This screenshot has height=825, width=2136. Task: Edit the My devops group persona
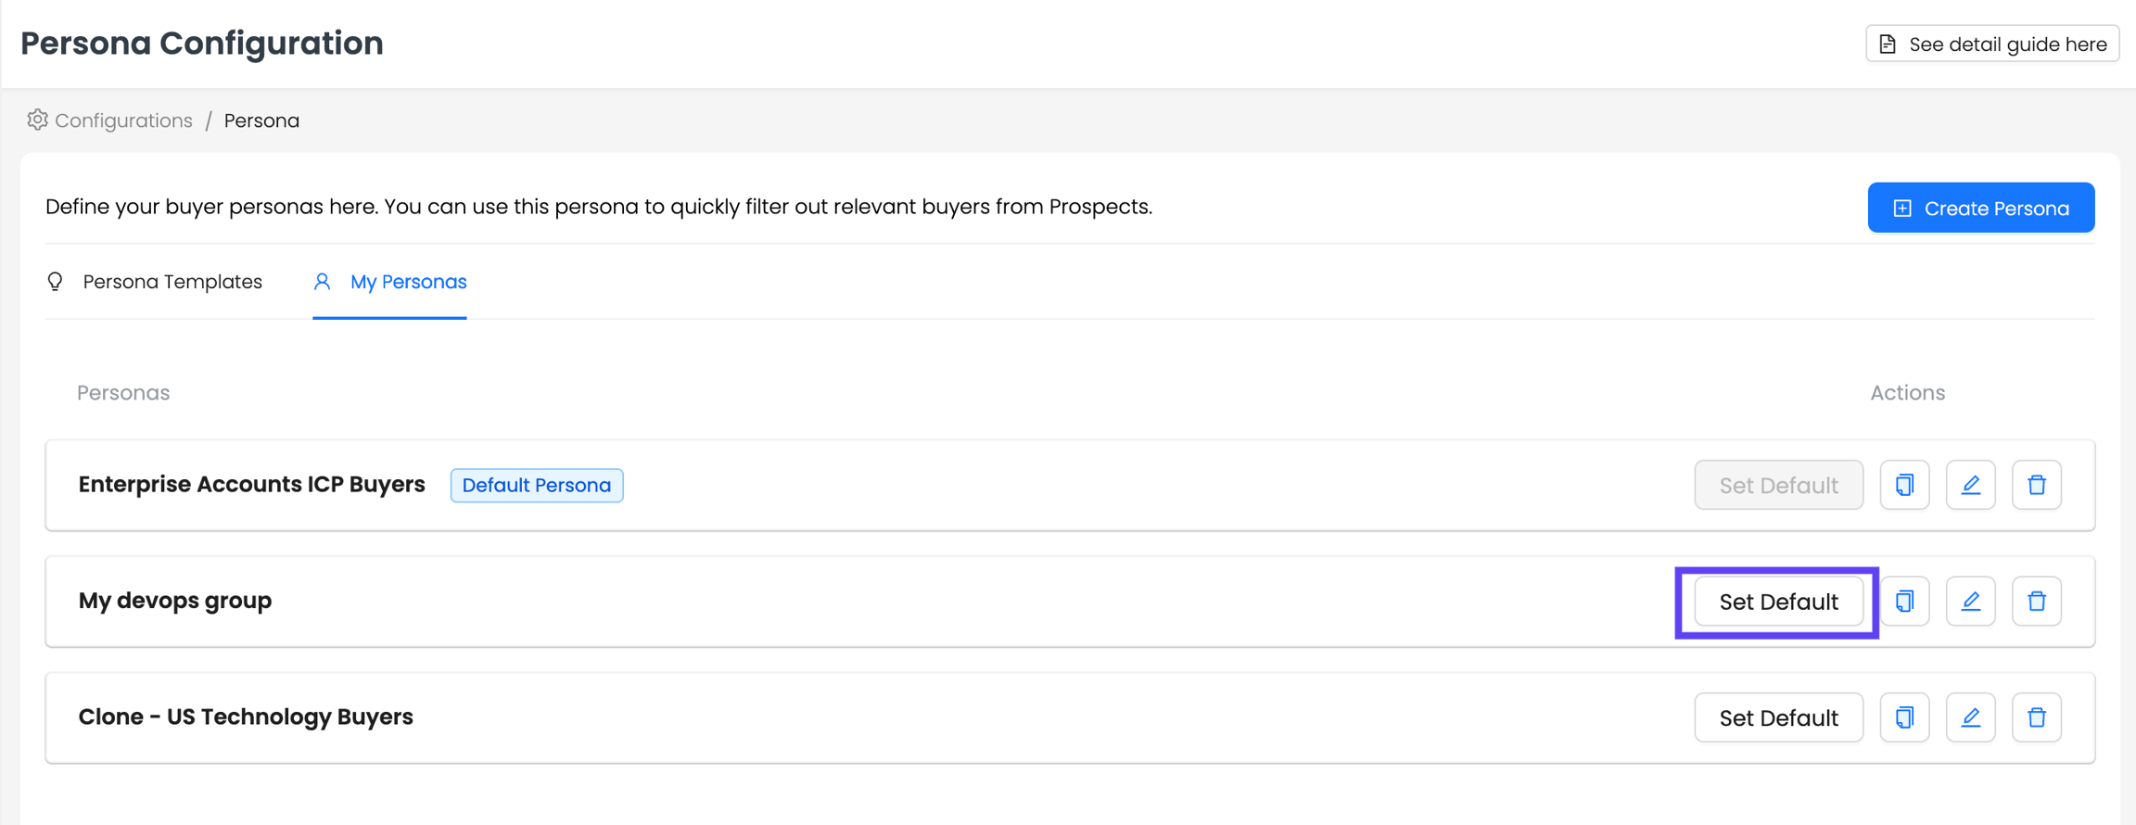tap(1970, 602)
